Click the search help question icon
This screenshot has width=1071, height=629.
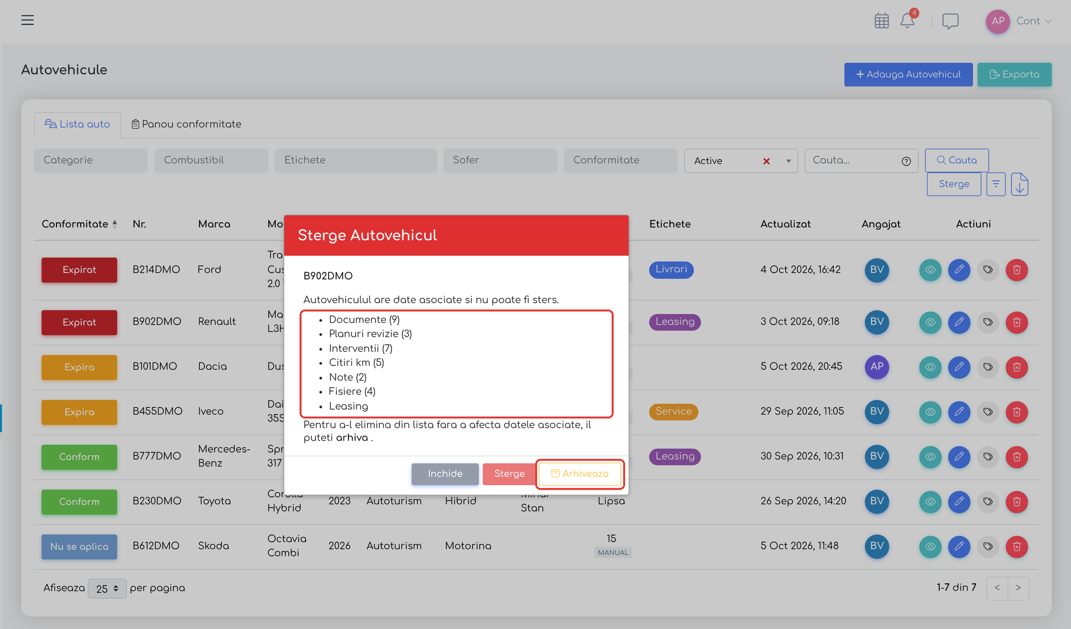pos(906,161)
